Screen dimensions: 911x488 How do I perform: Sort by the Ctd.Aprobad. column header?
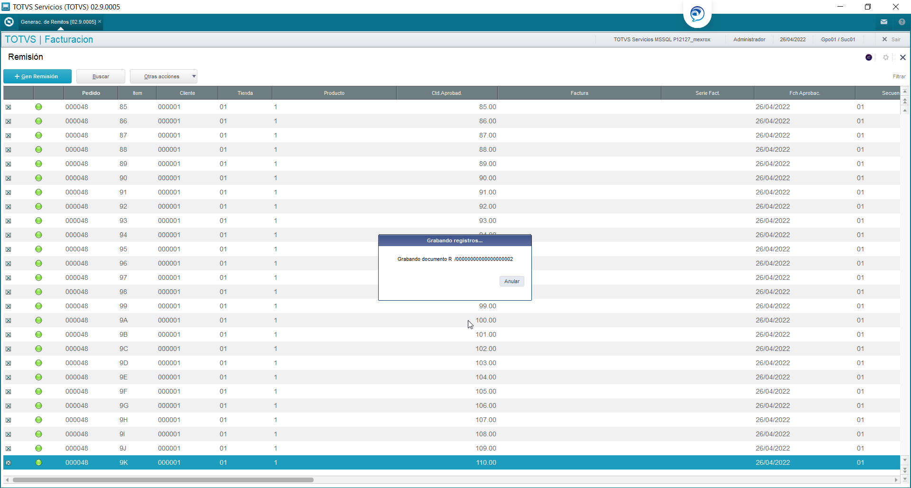pos(447,93)
